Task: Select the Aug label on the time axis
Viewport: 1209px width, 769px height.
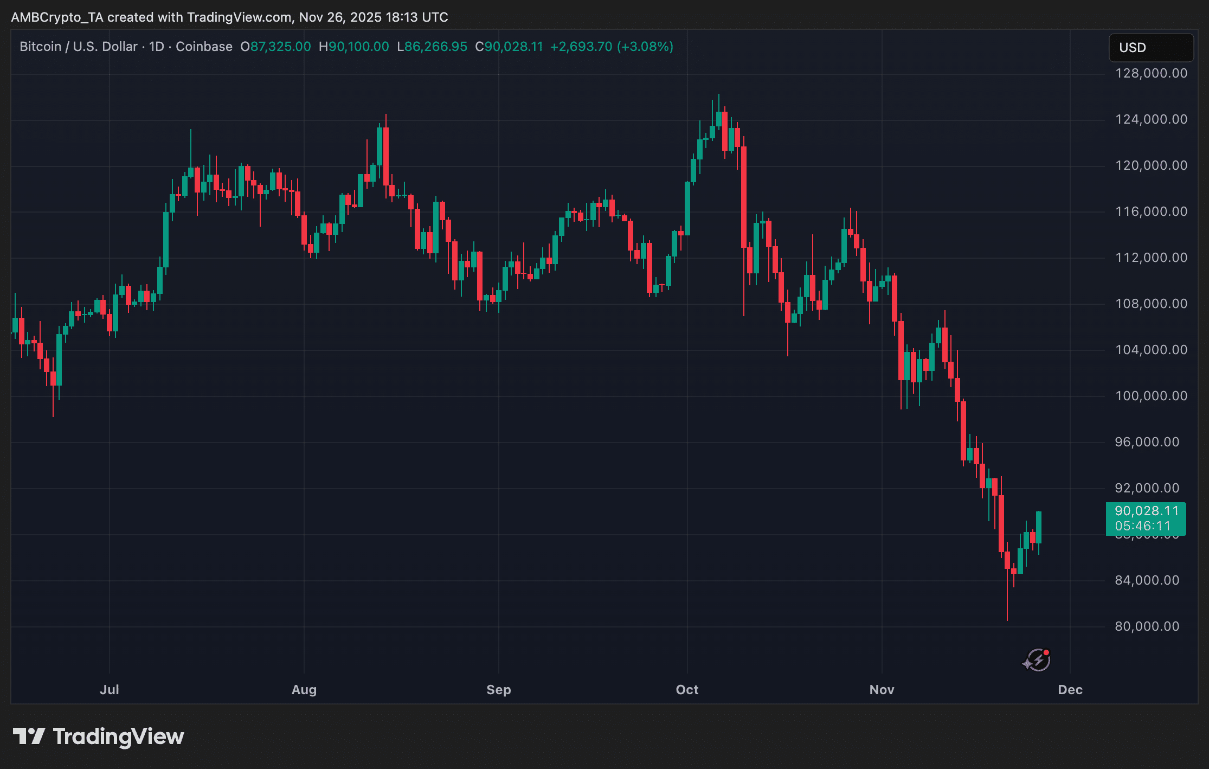Action: click(304, 690)
